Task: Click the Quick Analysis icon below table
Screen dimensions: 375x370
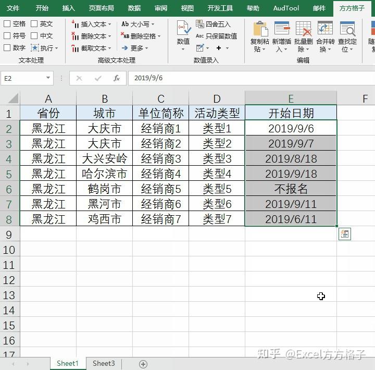Action: tap(345, 234)
